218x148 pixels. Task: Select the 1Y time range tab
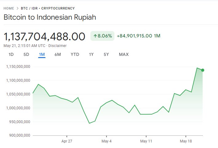pyautogui.click(x=91, y=55)
